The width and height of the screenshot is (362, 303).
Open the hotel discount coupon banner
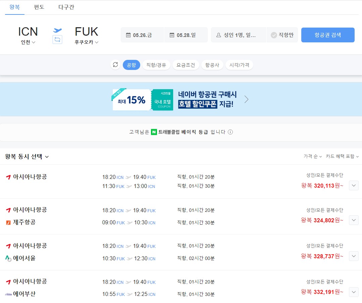click(x=181, y=99)
